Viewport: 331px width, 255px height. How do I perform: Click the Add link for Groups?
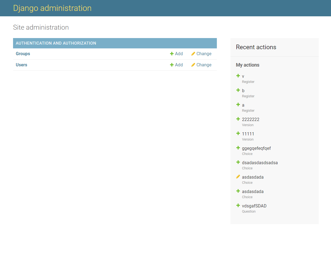click(x=176, y=54)
